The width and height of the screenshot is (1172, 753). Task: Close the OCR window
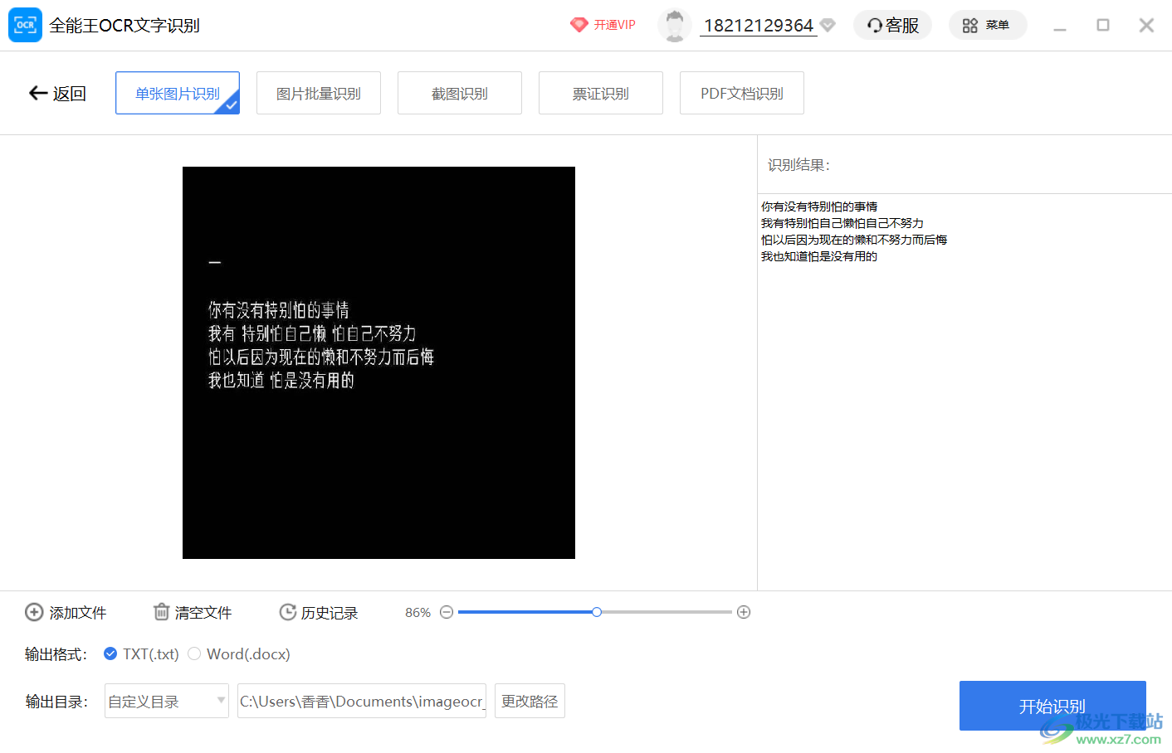(1146, 25)
